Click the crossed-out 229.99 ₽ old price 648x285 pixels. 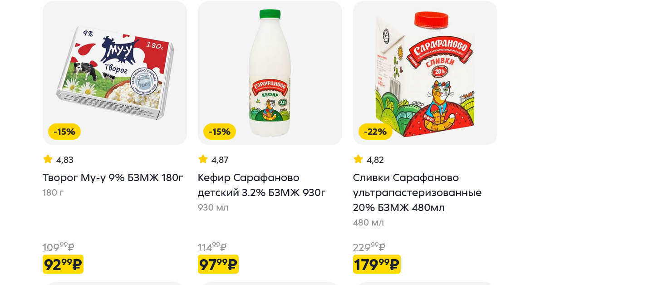point(369,247)
